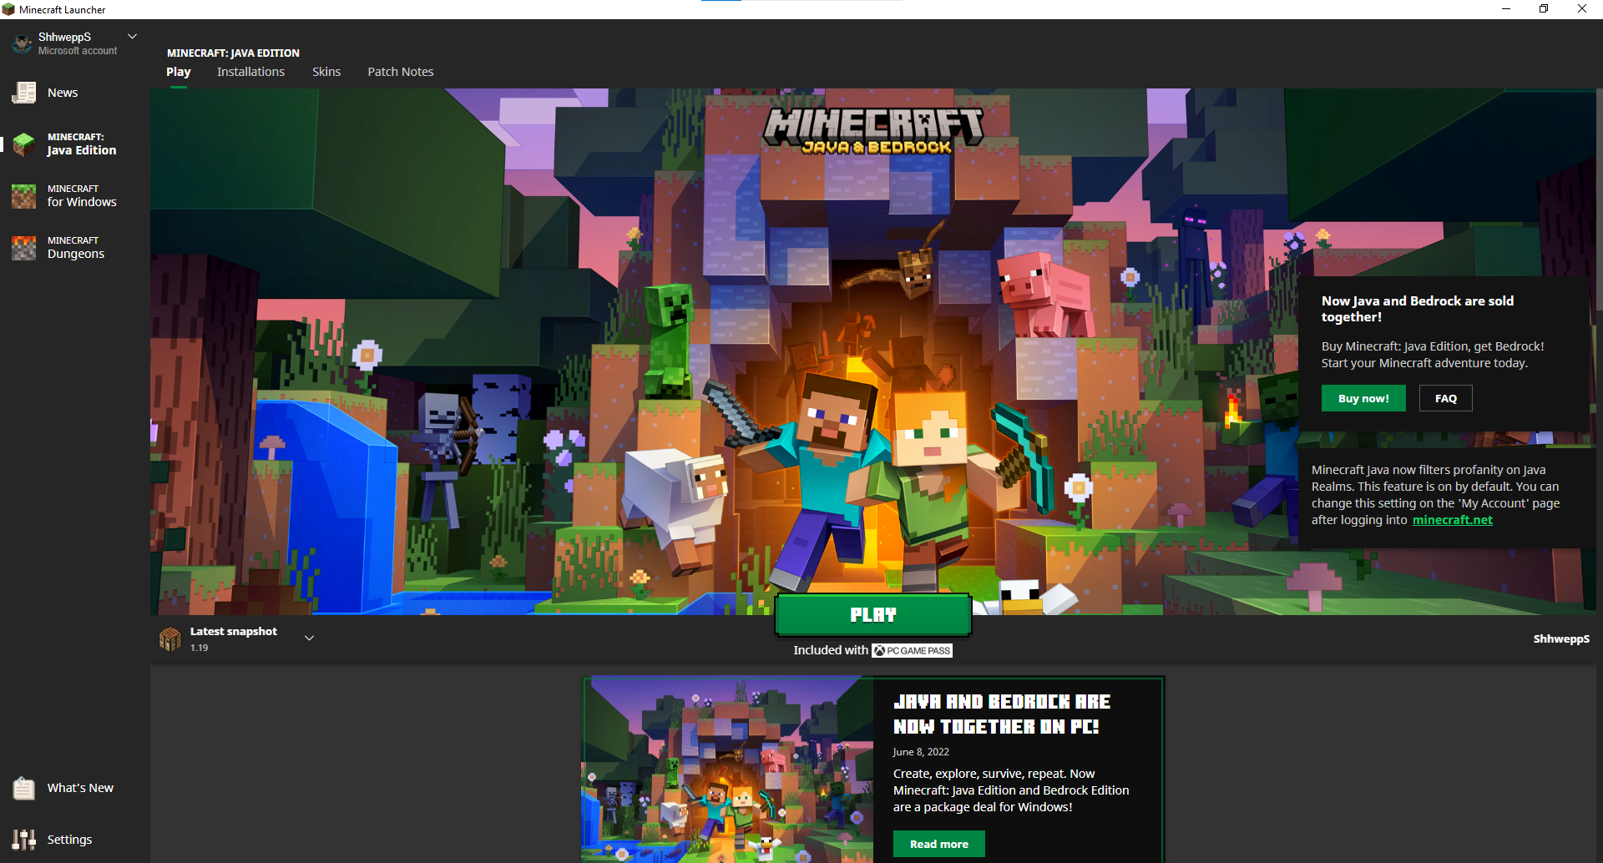
Task: Open the FAQ button
Action: (1446, 399)
